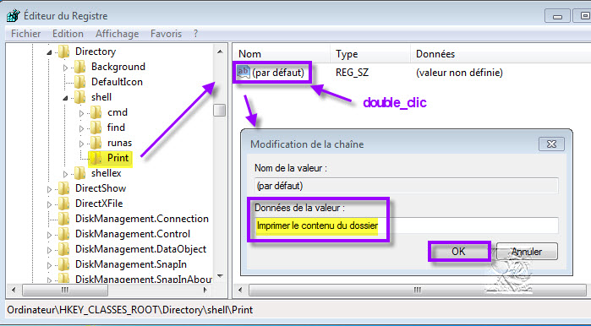Select the DiskManagement.Connection tree label
591x326 pixels.
tap(142, 219)
